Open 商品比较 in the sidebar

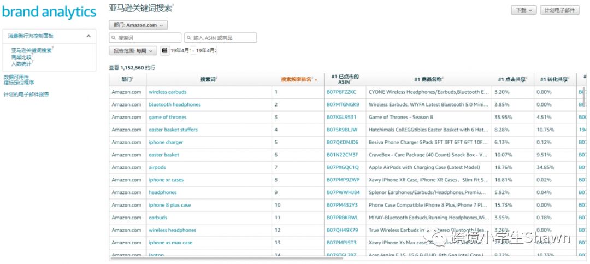coord(21,57)
